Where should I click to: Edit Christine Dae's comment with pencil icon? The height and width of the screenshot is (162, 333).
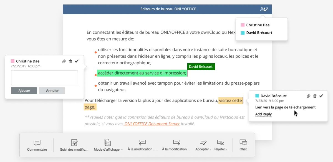pyautogui.click(x=64, y=61)
